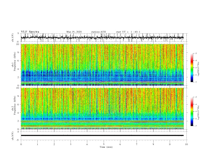Click the "-5" tick on ch.2 colorbar
Screen dimensions: 210x162
coord(196,111)
